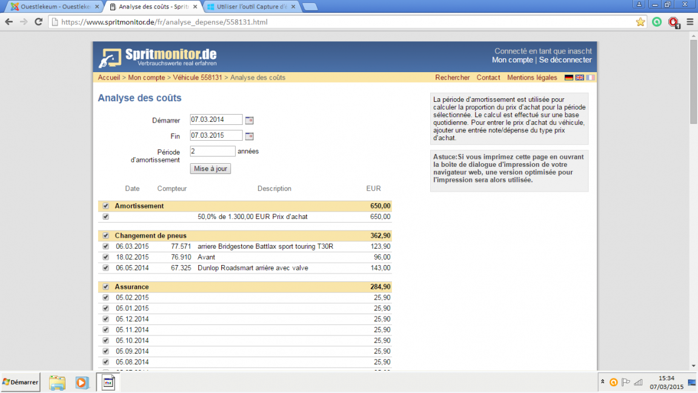The width and height of the screenshot is (698, 393).
Task: Uncheck the 06.03.2015 Bridgestone tire entry
Action: point(105,247)
